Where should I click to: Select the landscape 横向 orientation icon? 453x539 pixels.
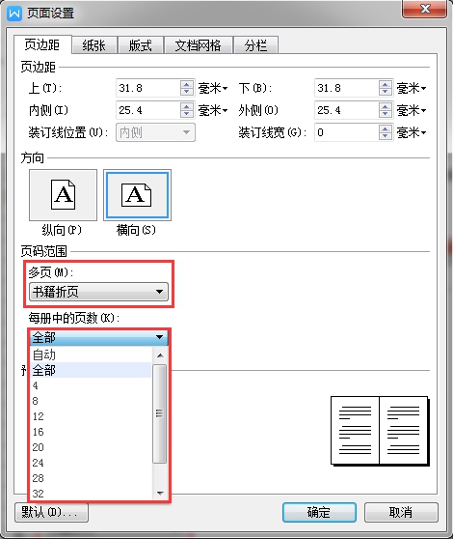[137, 195]
